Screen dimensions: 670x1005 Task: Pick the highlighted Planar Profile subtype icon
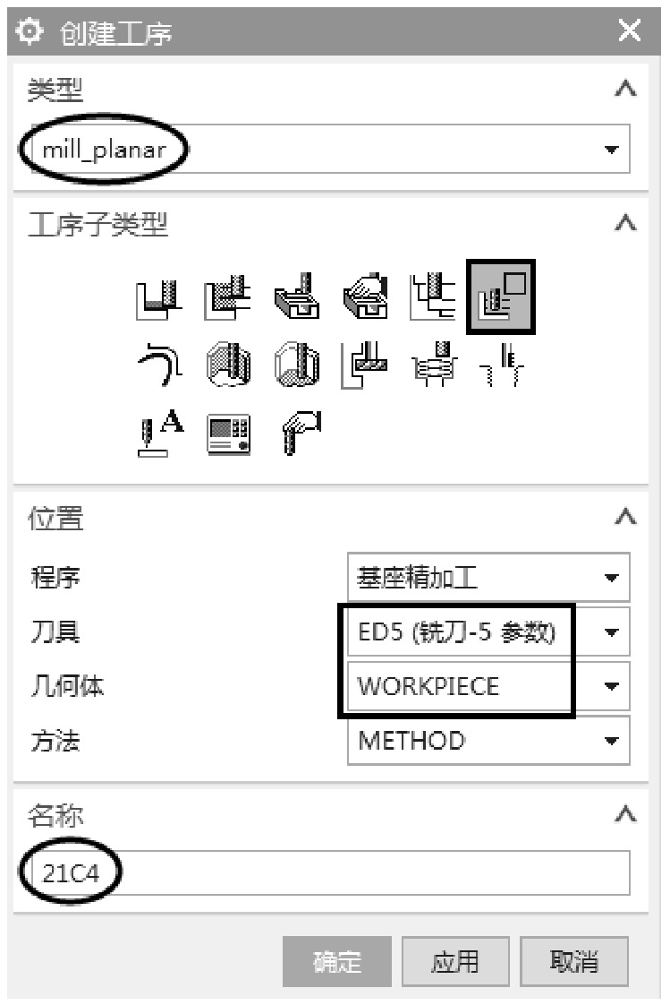(501, 296)
